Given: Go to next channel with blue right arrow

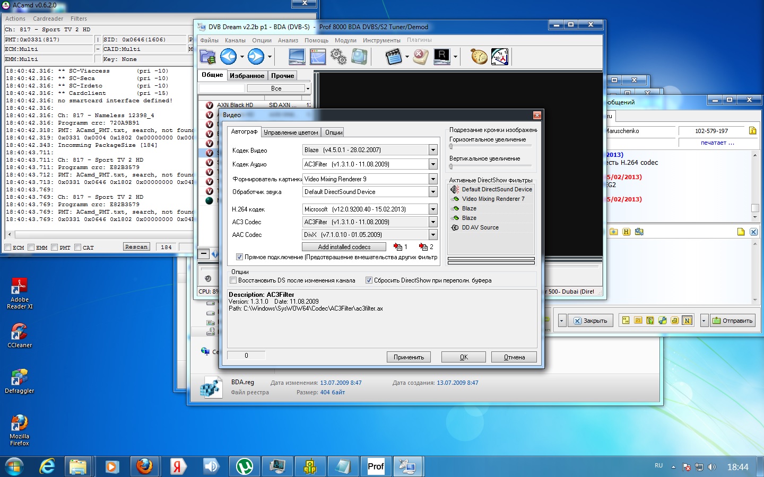Looking at the screenshot, I should tap(256, 56).
